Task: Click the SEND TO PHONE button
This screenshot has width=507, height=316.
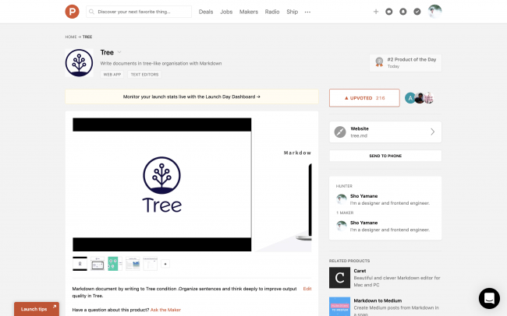Action: coord(385,156)
